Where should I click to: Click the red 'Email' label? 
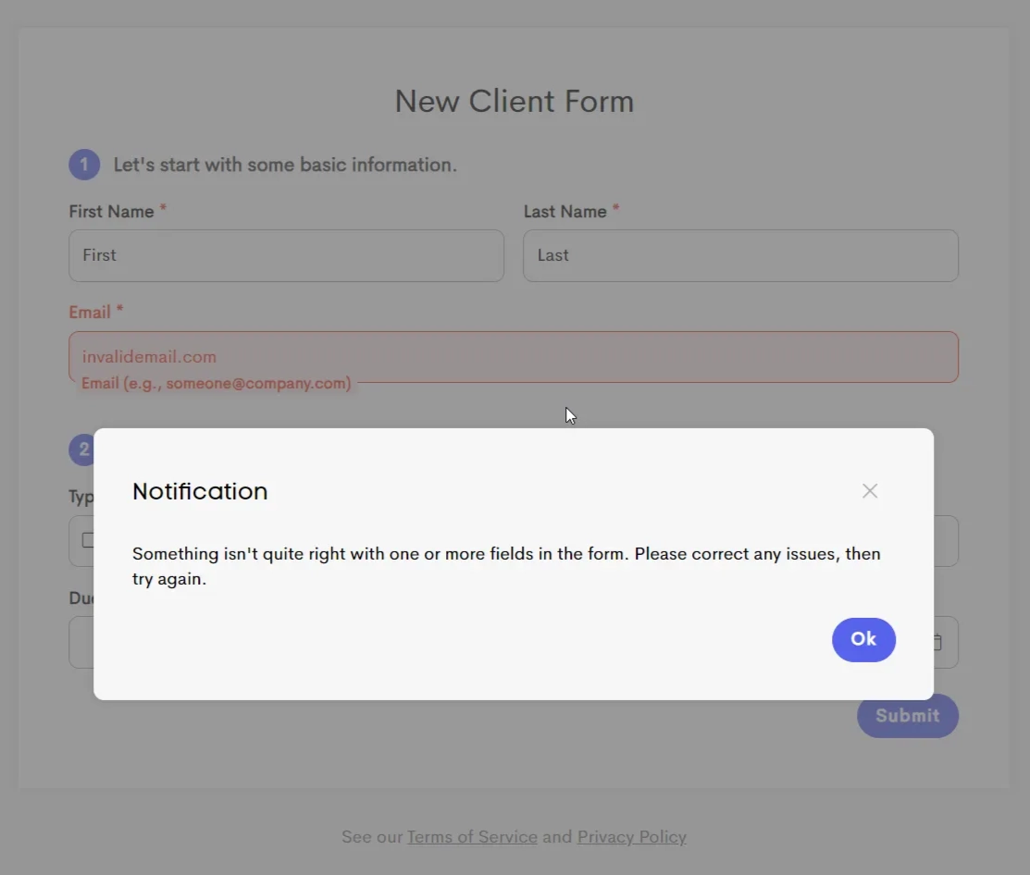pos(90,312)
